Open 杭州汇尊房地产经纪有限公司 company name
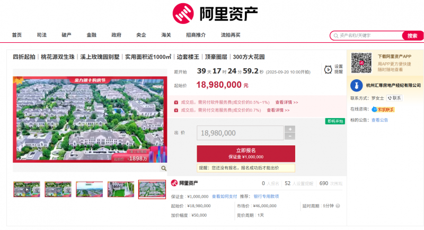This screenshot has width=424, height=230. 393,86
